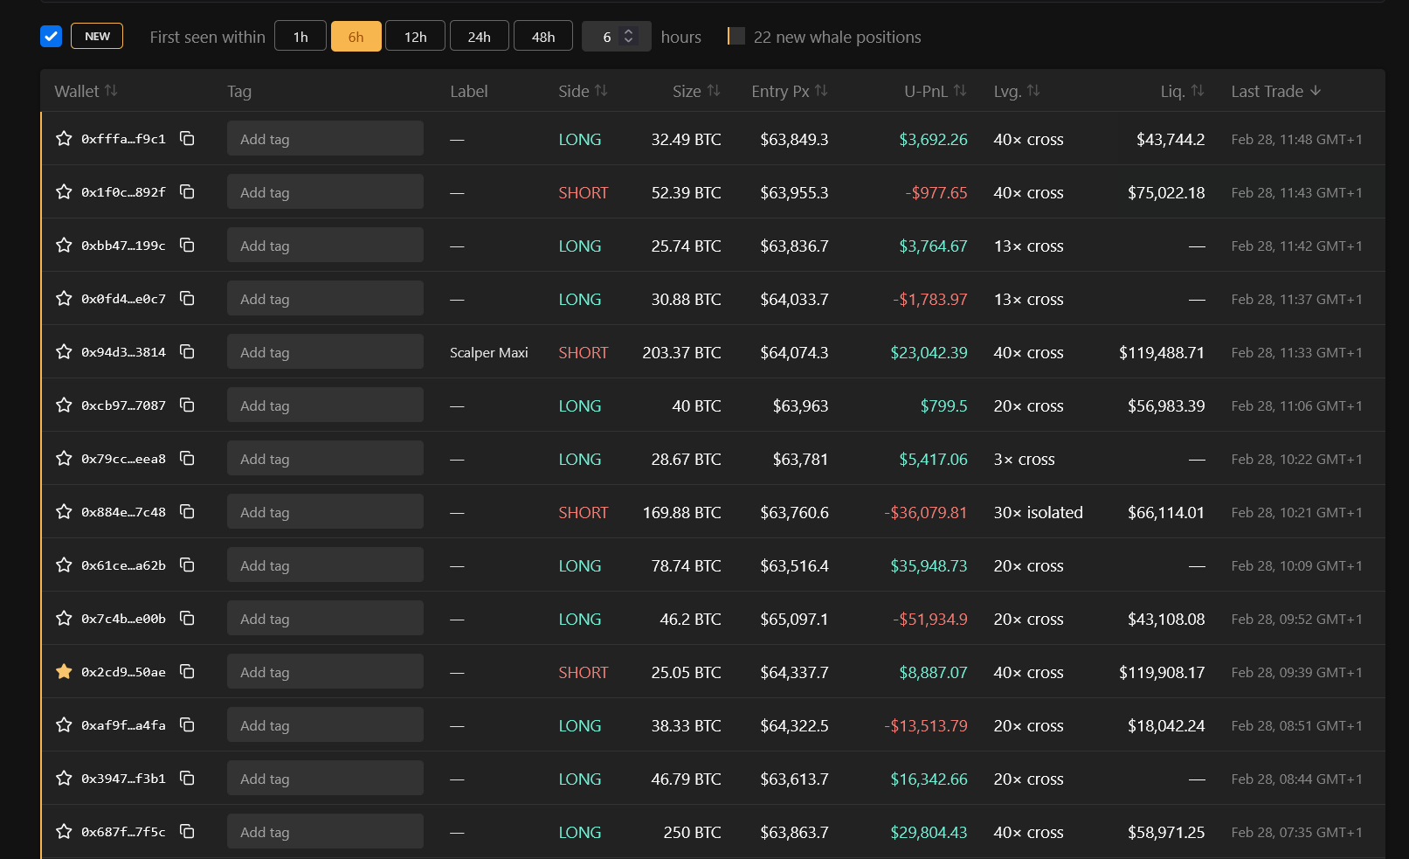The image size is (1409, 859).
Task: Adjust hours value using stepper arrows
Action: [628, 36]
